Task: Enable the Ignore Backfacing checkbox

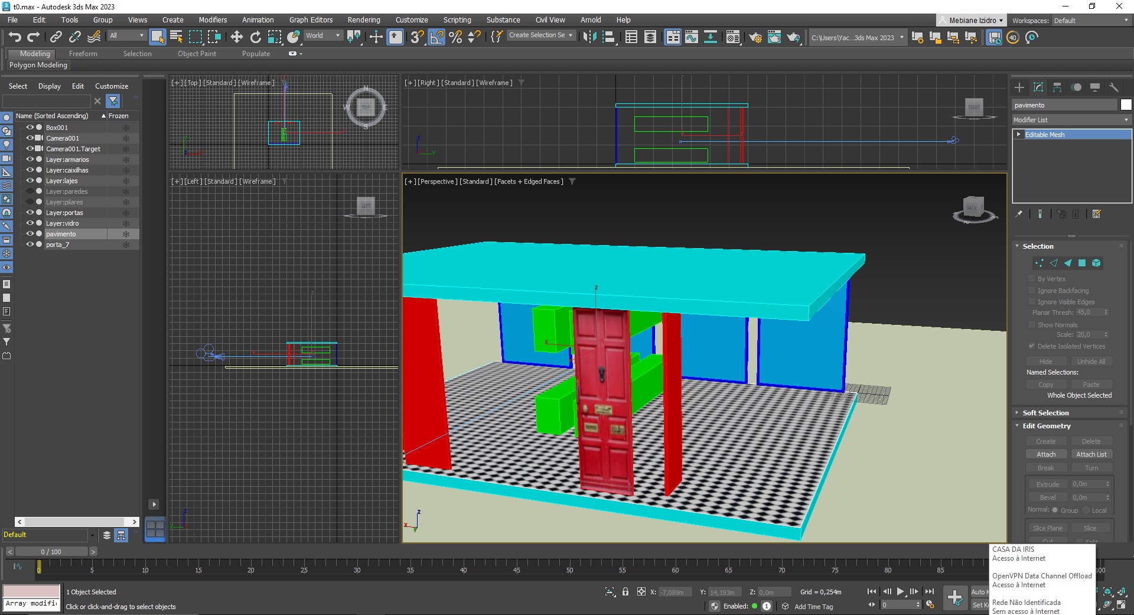Action: [x=1032, y=291]
